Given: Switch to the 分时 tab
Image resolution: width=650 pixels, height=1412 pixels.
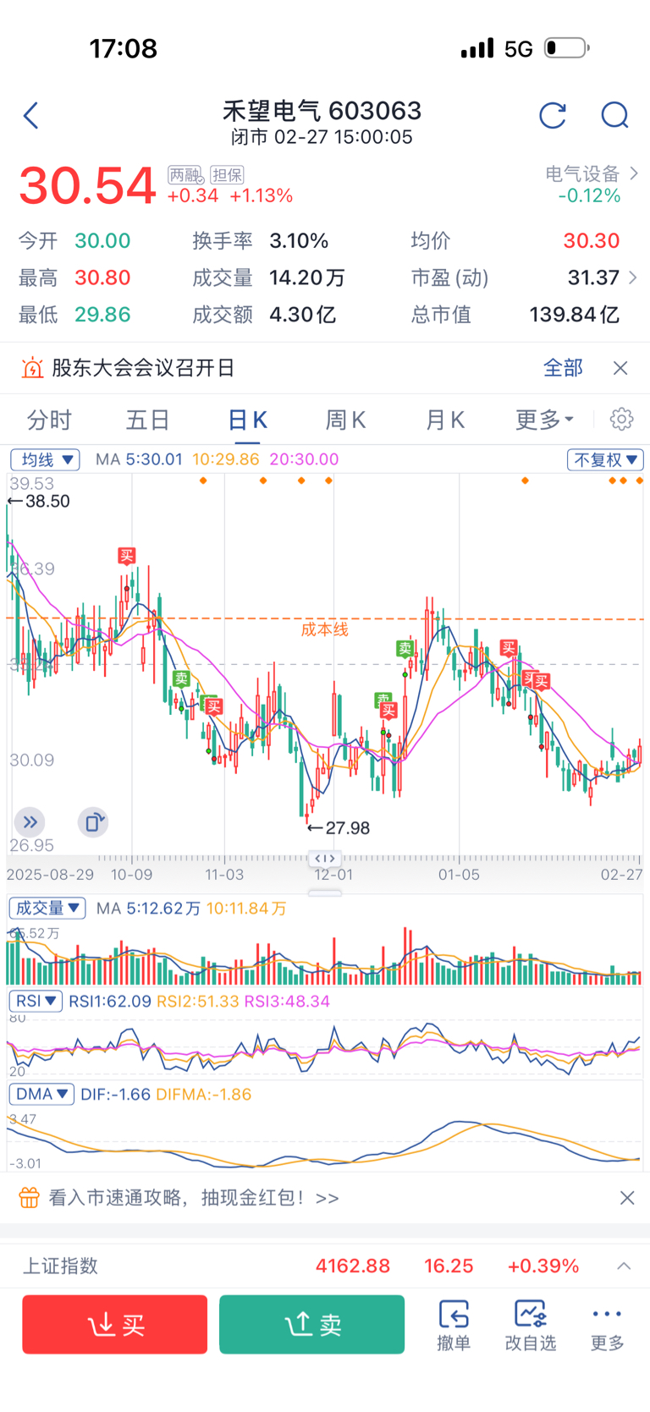Looking at the screenshot, I should pyautogui.click(x=49, y=420).
